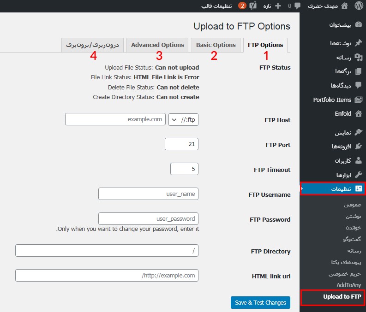The width and height of the screenshot is (366, 312).
Task: Open ابزارها tools menu item
Action: [343, 175]
